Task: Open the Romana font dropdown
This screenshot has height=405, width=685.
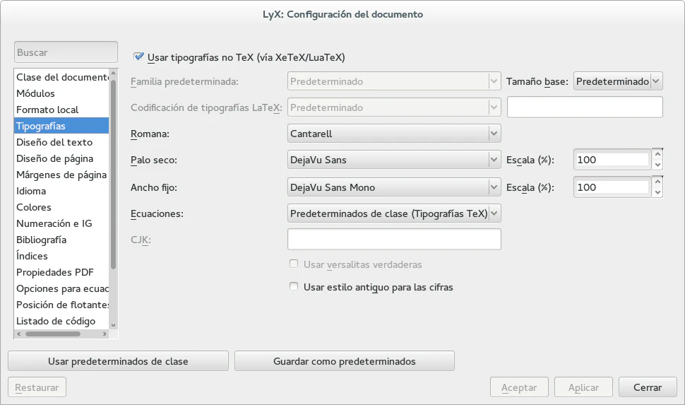Action: pos(394,133)
